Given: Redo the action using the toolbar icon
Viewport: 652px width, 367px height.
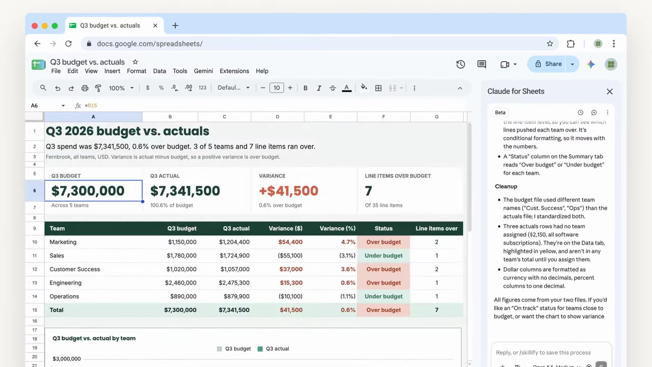Looking at the screenshot, I should [x=71, y=88].
